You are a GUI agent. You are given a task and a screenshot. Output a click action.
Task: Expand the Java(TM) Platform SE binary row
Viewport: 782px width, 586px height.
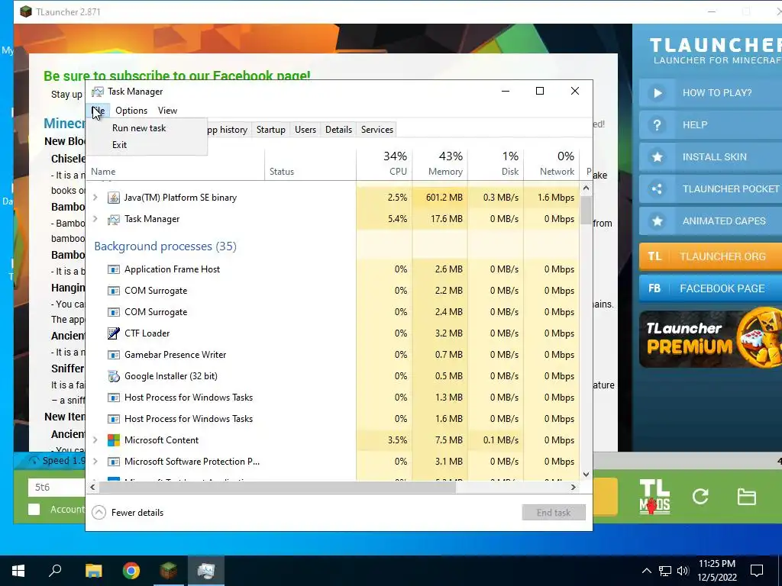[x=95, y=198]
